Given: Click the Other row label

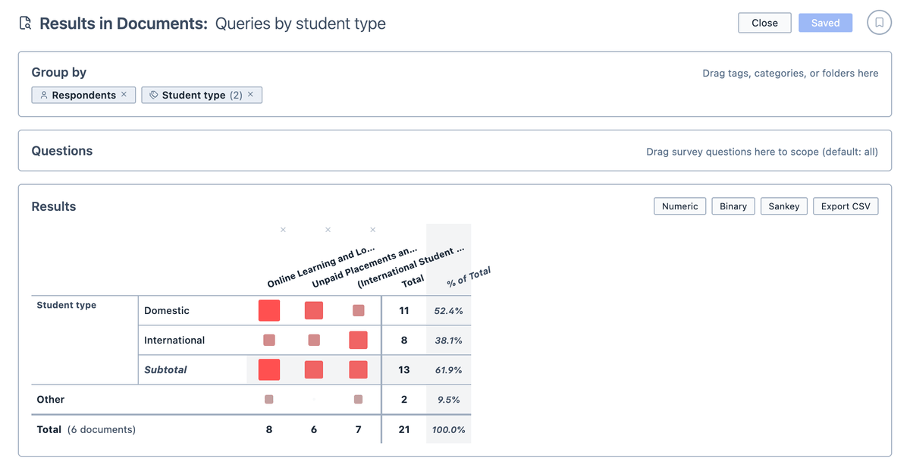Looking at the screenshot, I should coord(51,399).
